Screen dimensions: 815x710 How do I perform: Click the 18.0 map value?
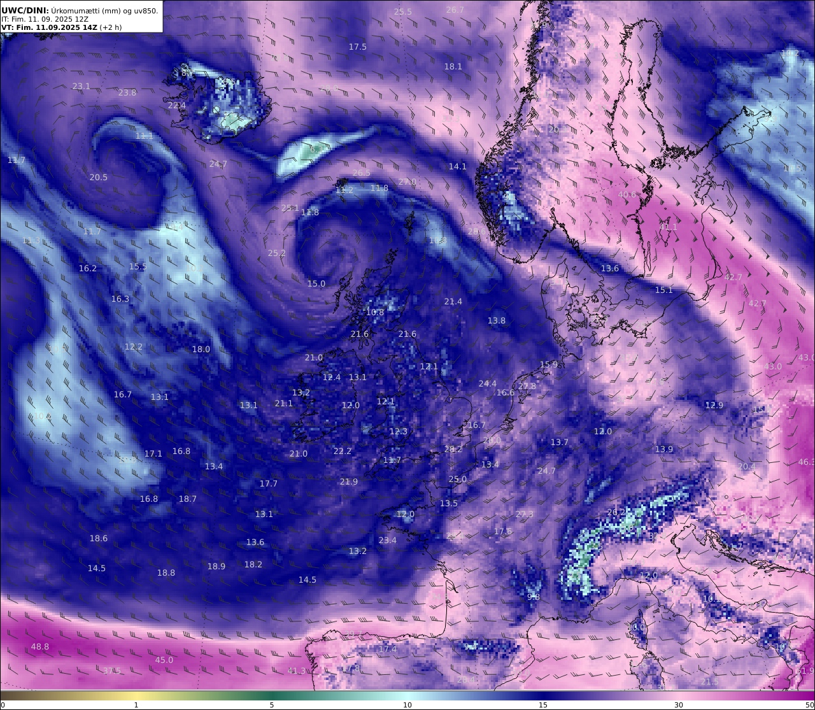click(x=201, y=350)
